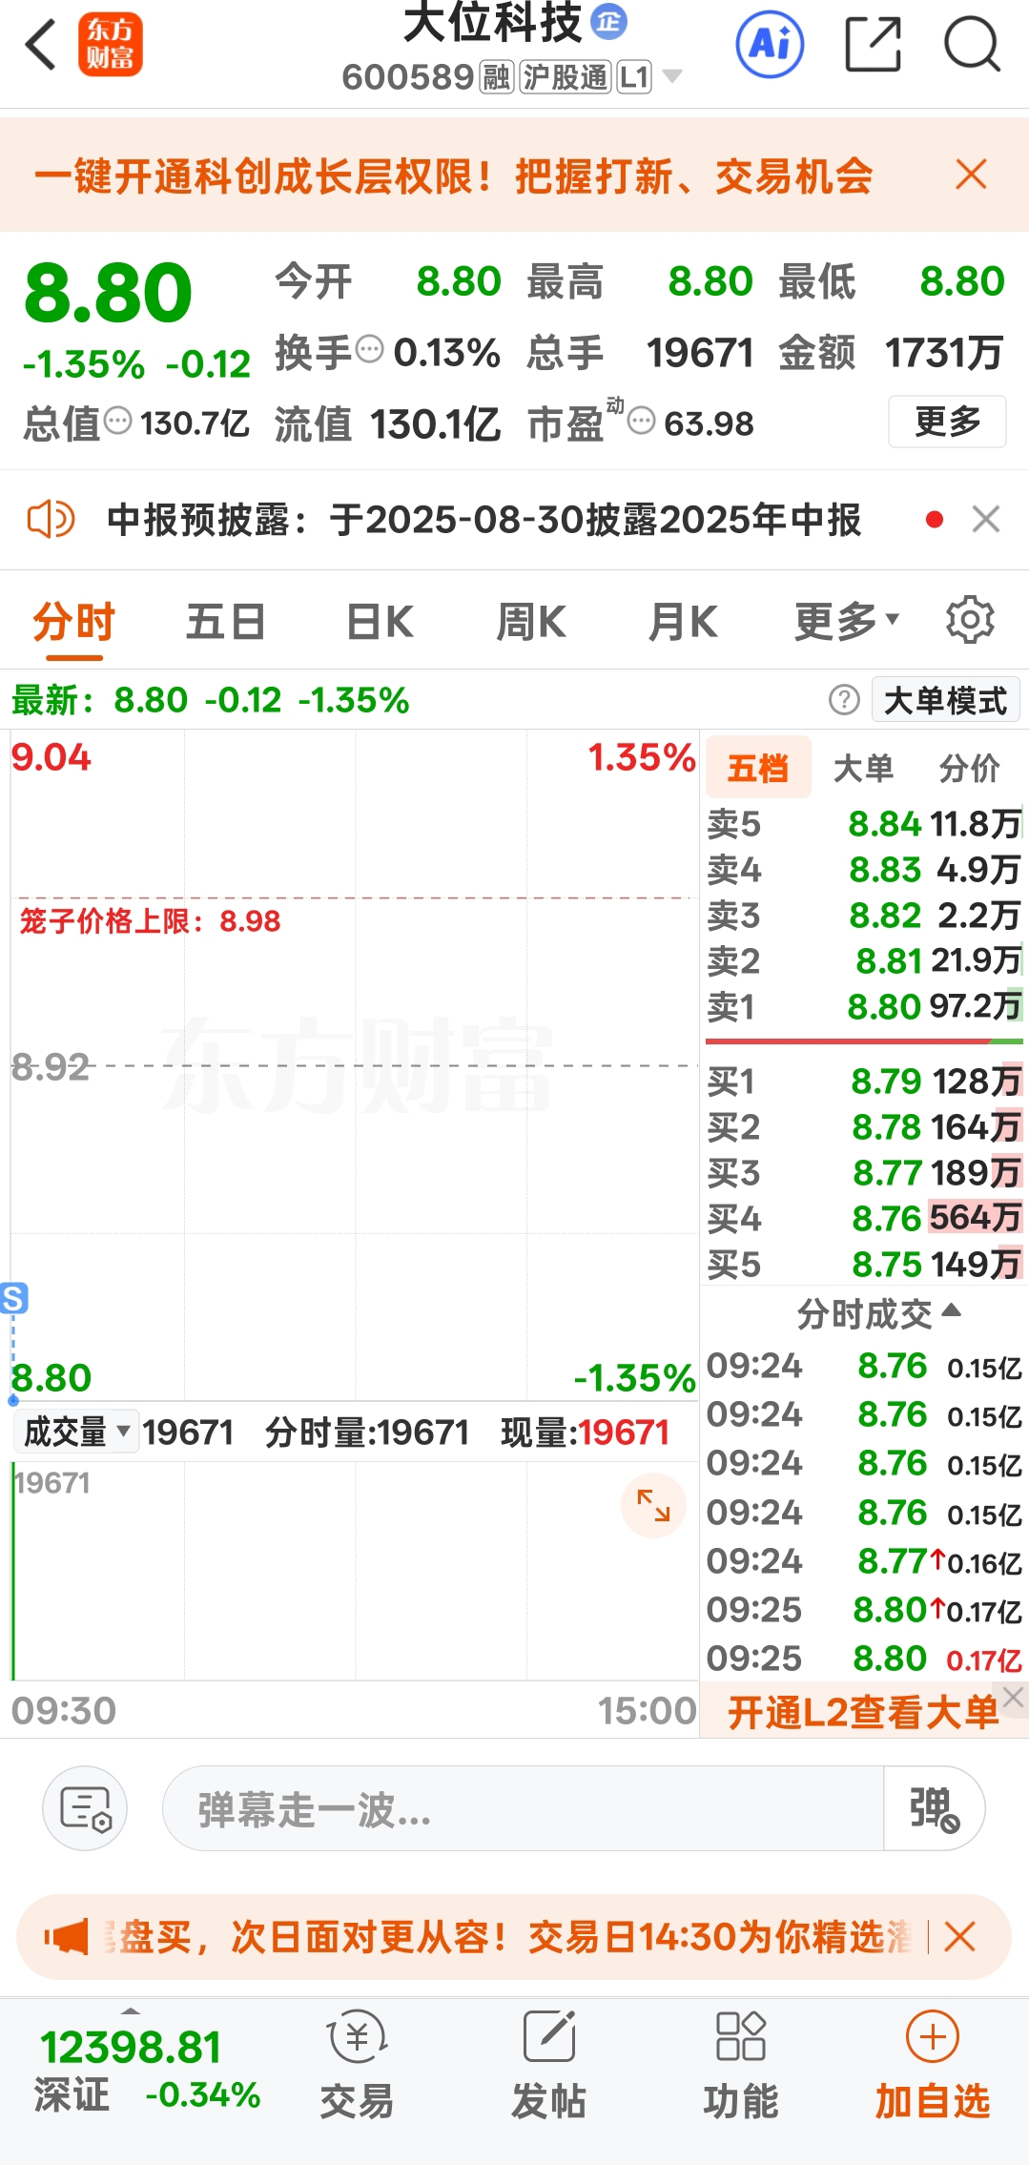Open 交易 trading icon
The image size is (1029, 2165).
click(x=357, y=2065)
